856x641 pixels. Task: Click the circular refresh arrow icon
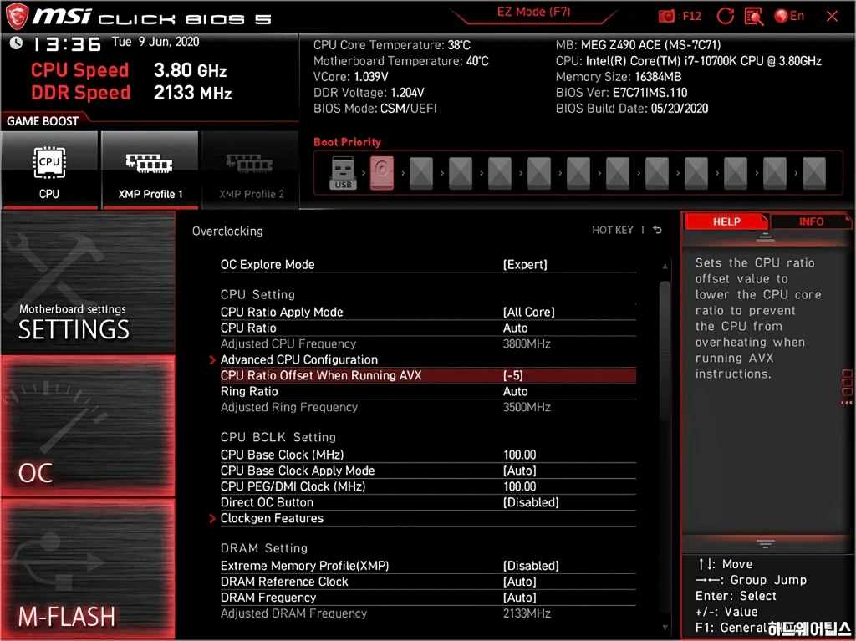point(725,16)
